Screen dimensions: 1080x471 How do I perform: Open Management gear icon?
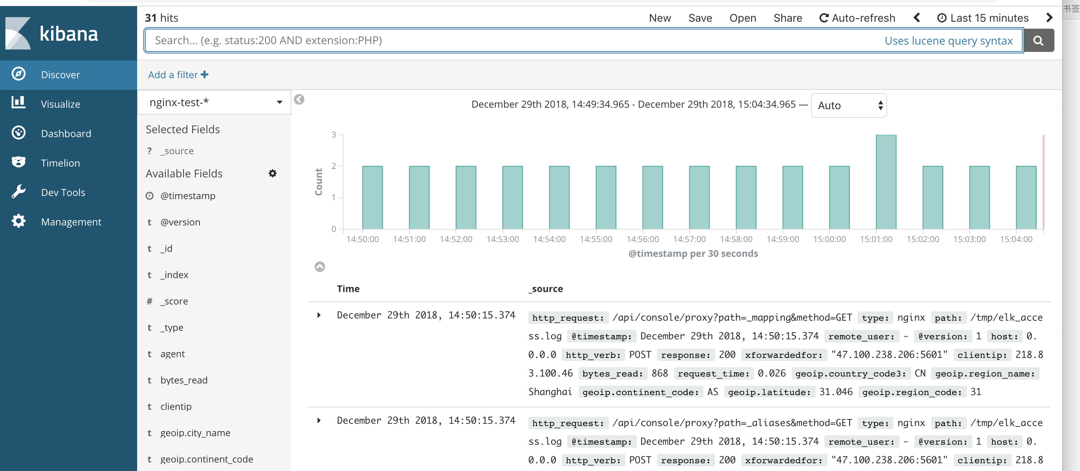pyautogui.click(x=19, y=221)
